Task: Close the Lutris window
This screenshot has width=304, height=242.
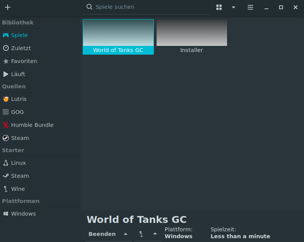Action: (296, 7)
